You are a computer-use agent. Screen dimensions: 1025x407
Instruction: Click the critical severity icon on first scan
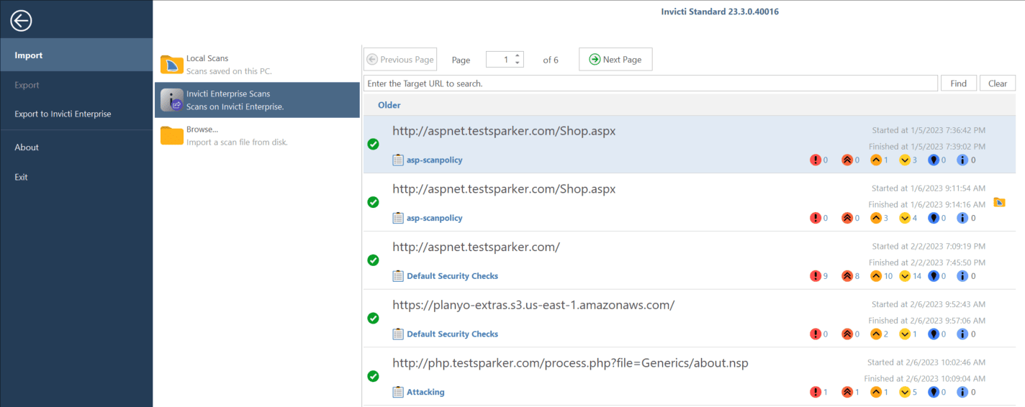coord(816,160)
